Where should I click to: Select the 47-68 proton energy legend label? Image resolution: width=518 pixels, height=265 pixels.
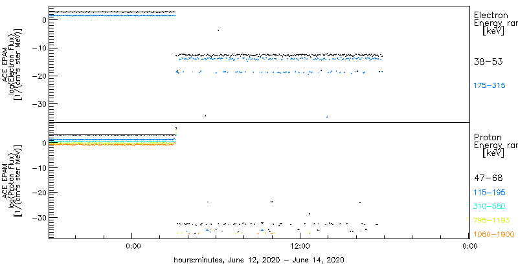click(x=488, y=178)
